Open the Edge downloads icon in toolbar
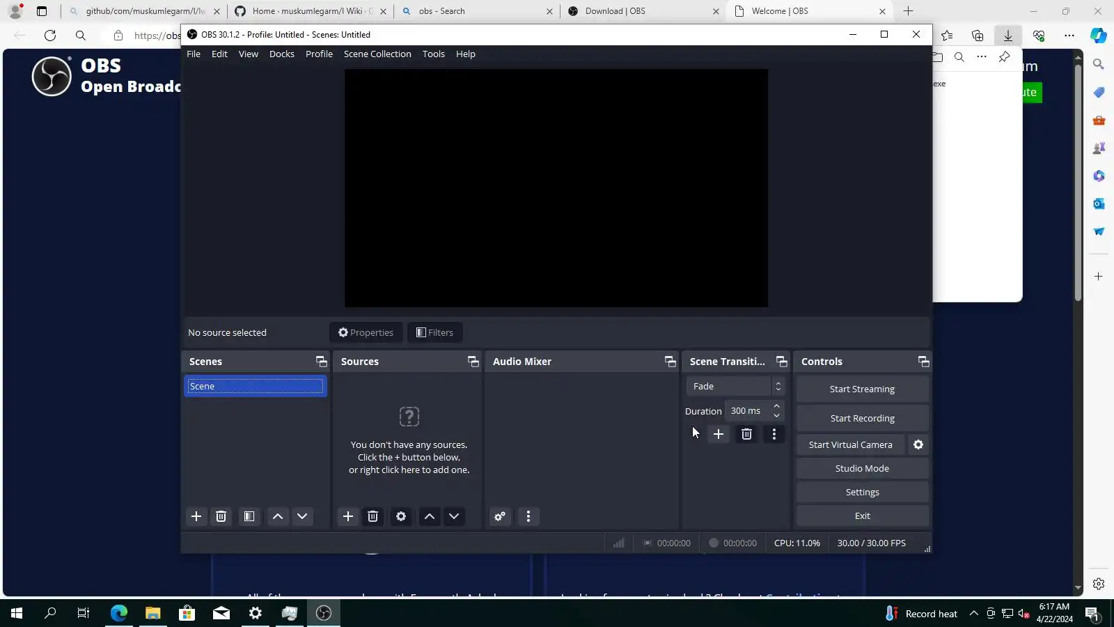 point(1007,36)
